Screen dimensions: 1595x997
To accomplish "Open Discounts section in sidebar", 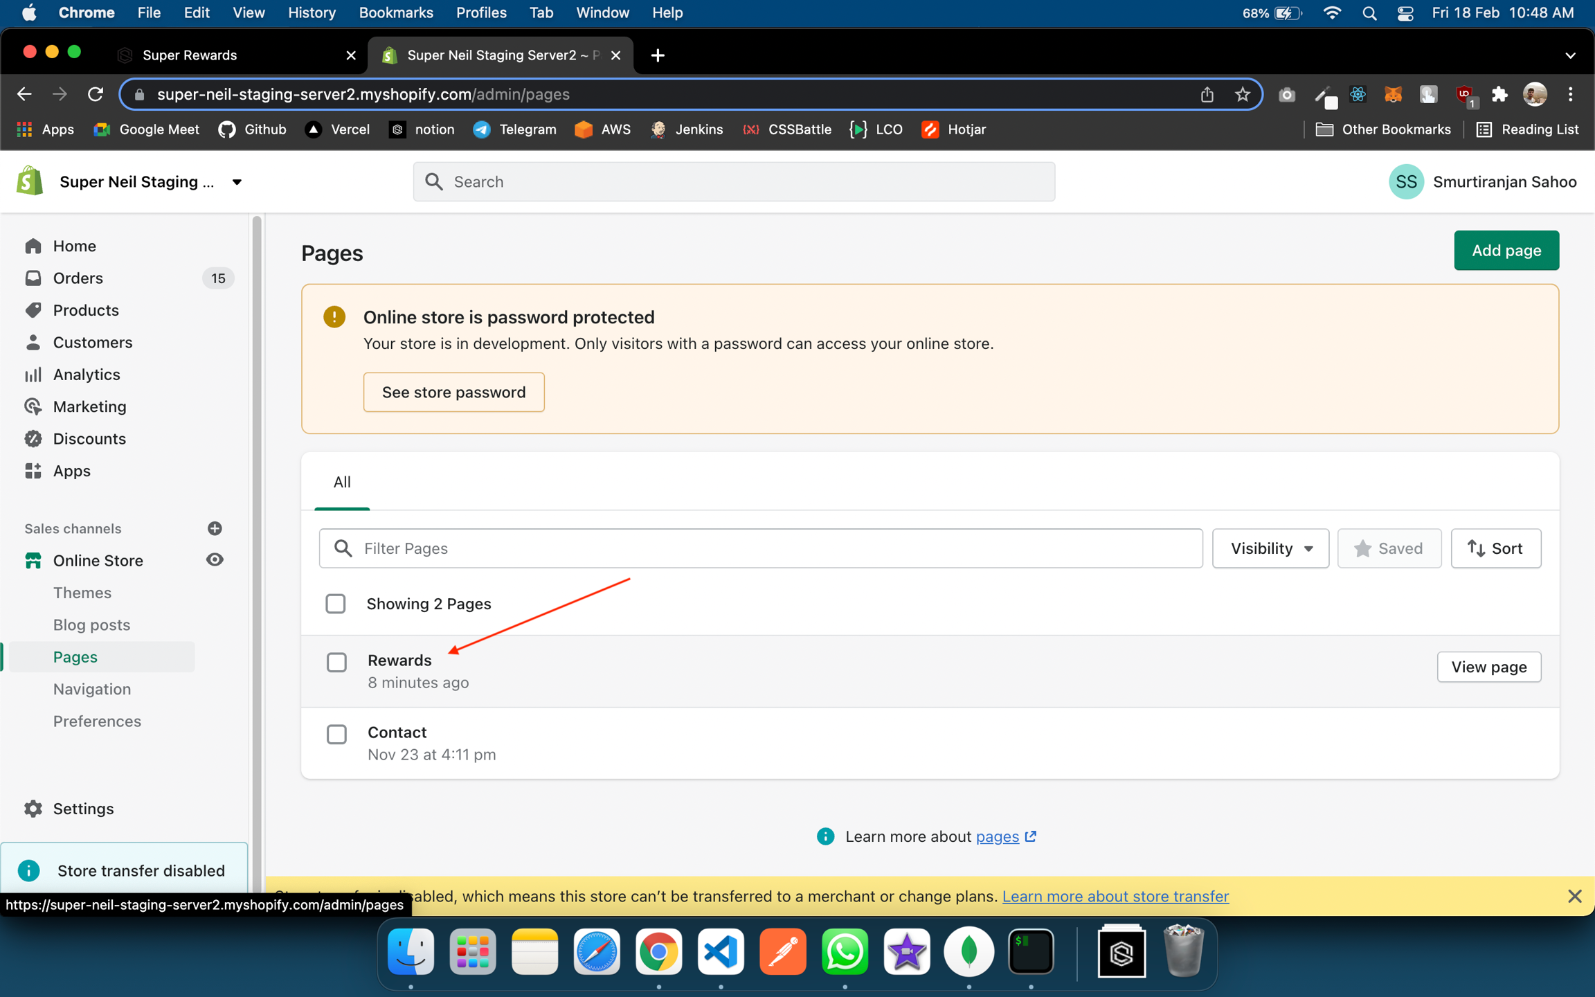I will point(89,439).
